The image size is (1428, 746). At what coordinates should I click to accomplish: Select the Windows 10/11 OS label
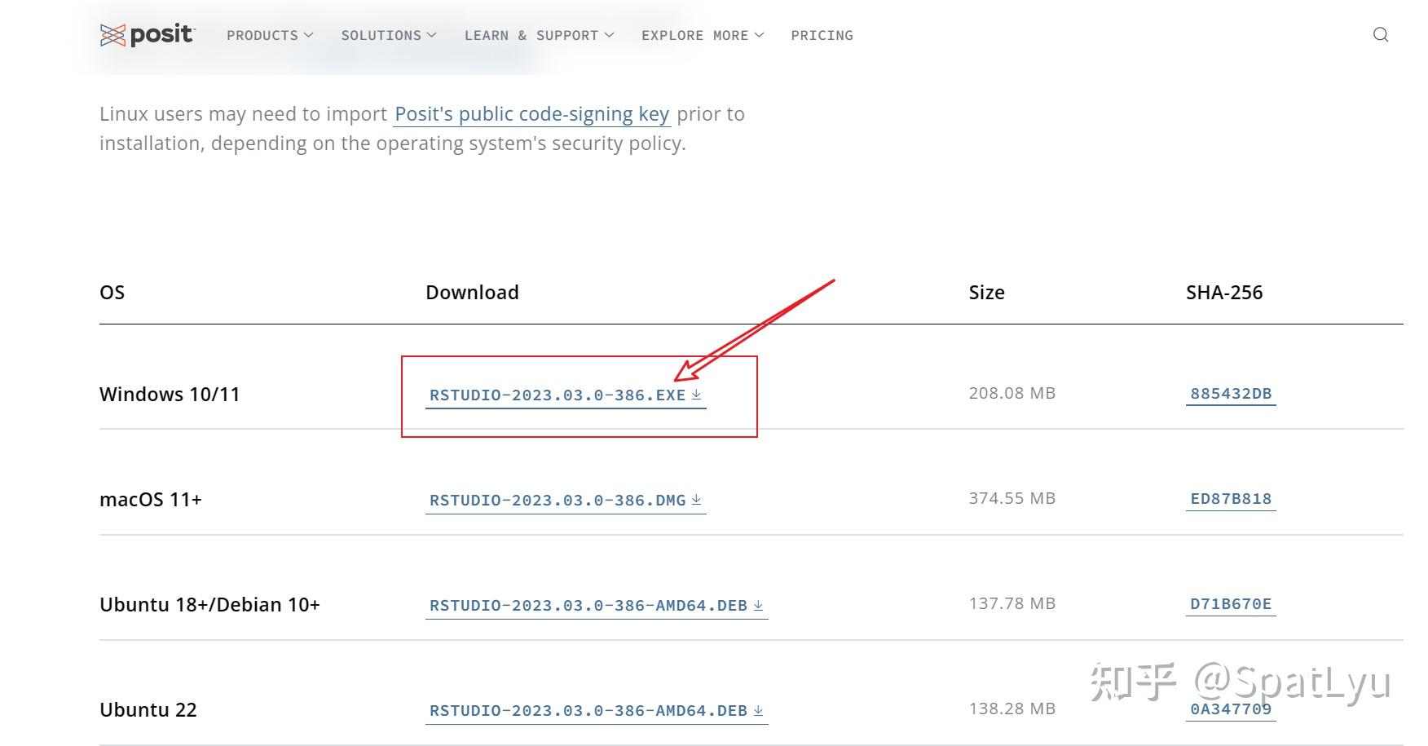[x=170, y=395]
